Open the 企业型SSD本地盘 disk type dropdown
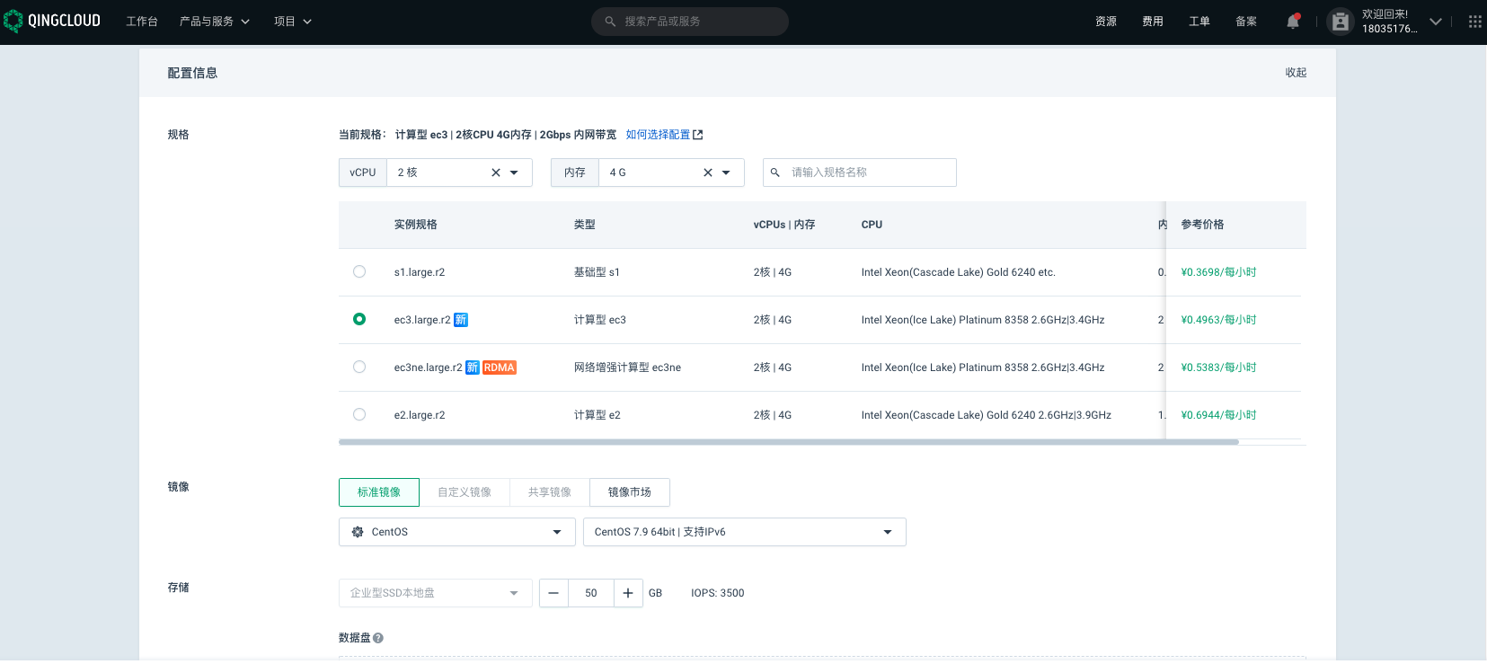 click(436, 593)
